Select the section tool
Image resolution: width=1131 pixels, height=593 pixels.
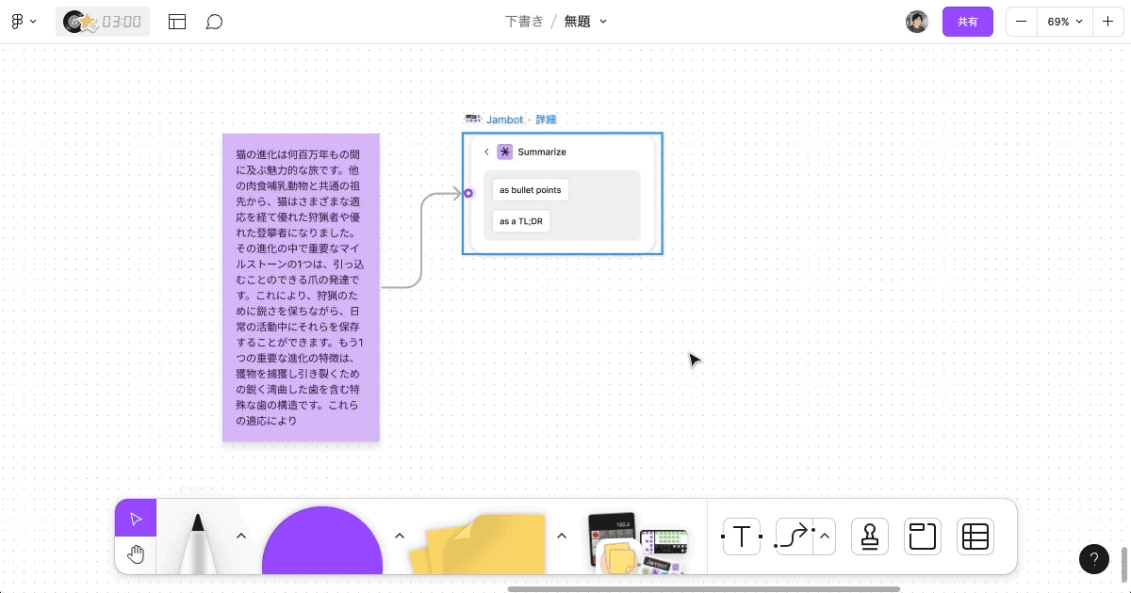(922, 537)
